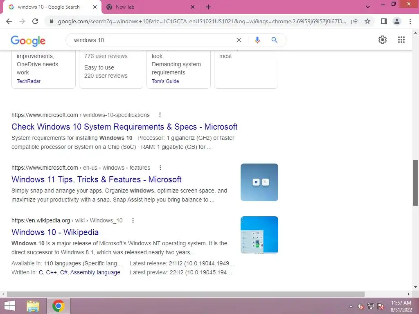Click the scroll down arrow
The height and width of the screenshot is (314, 419).
(x=415, y=287)
